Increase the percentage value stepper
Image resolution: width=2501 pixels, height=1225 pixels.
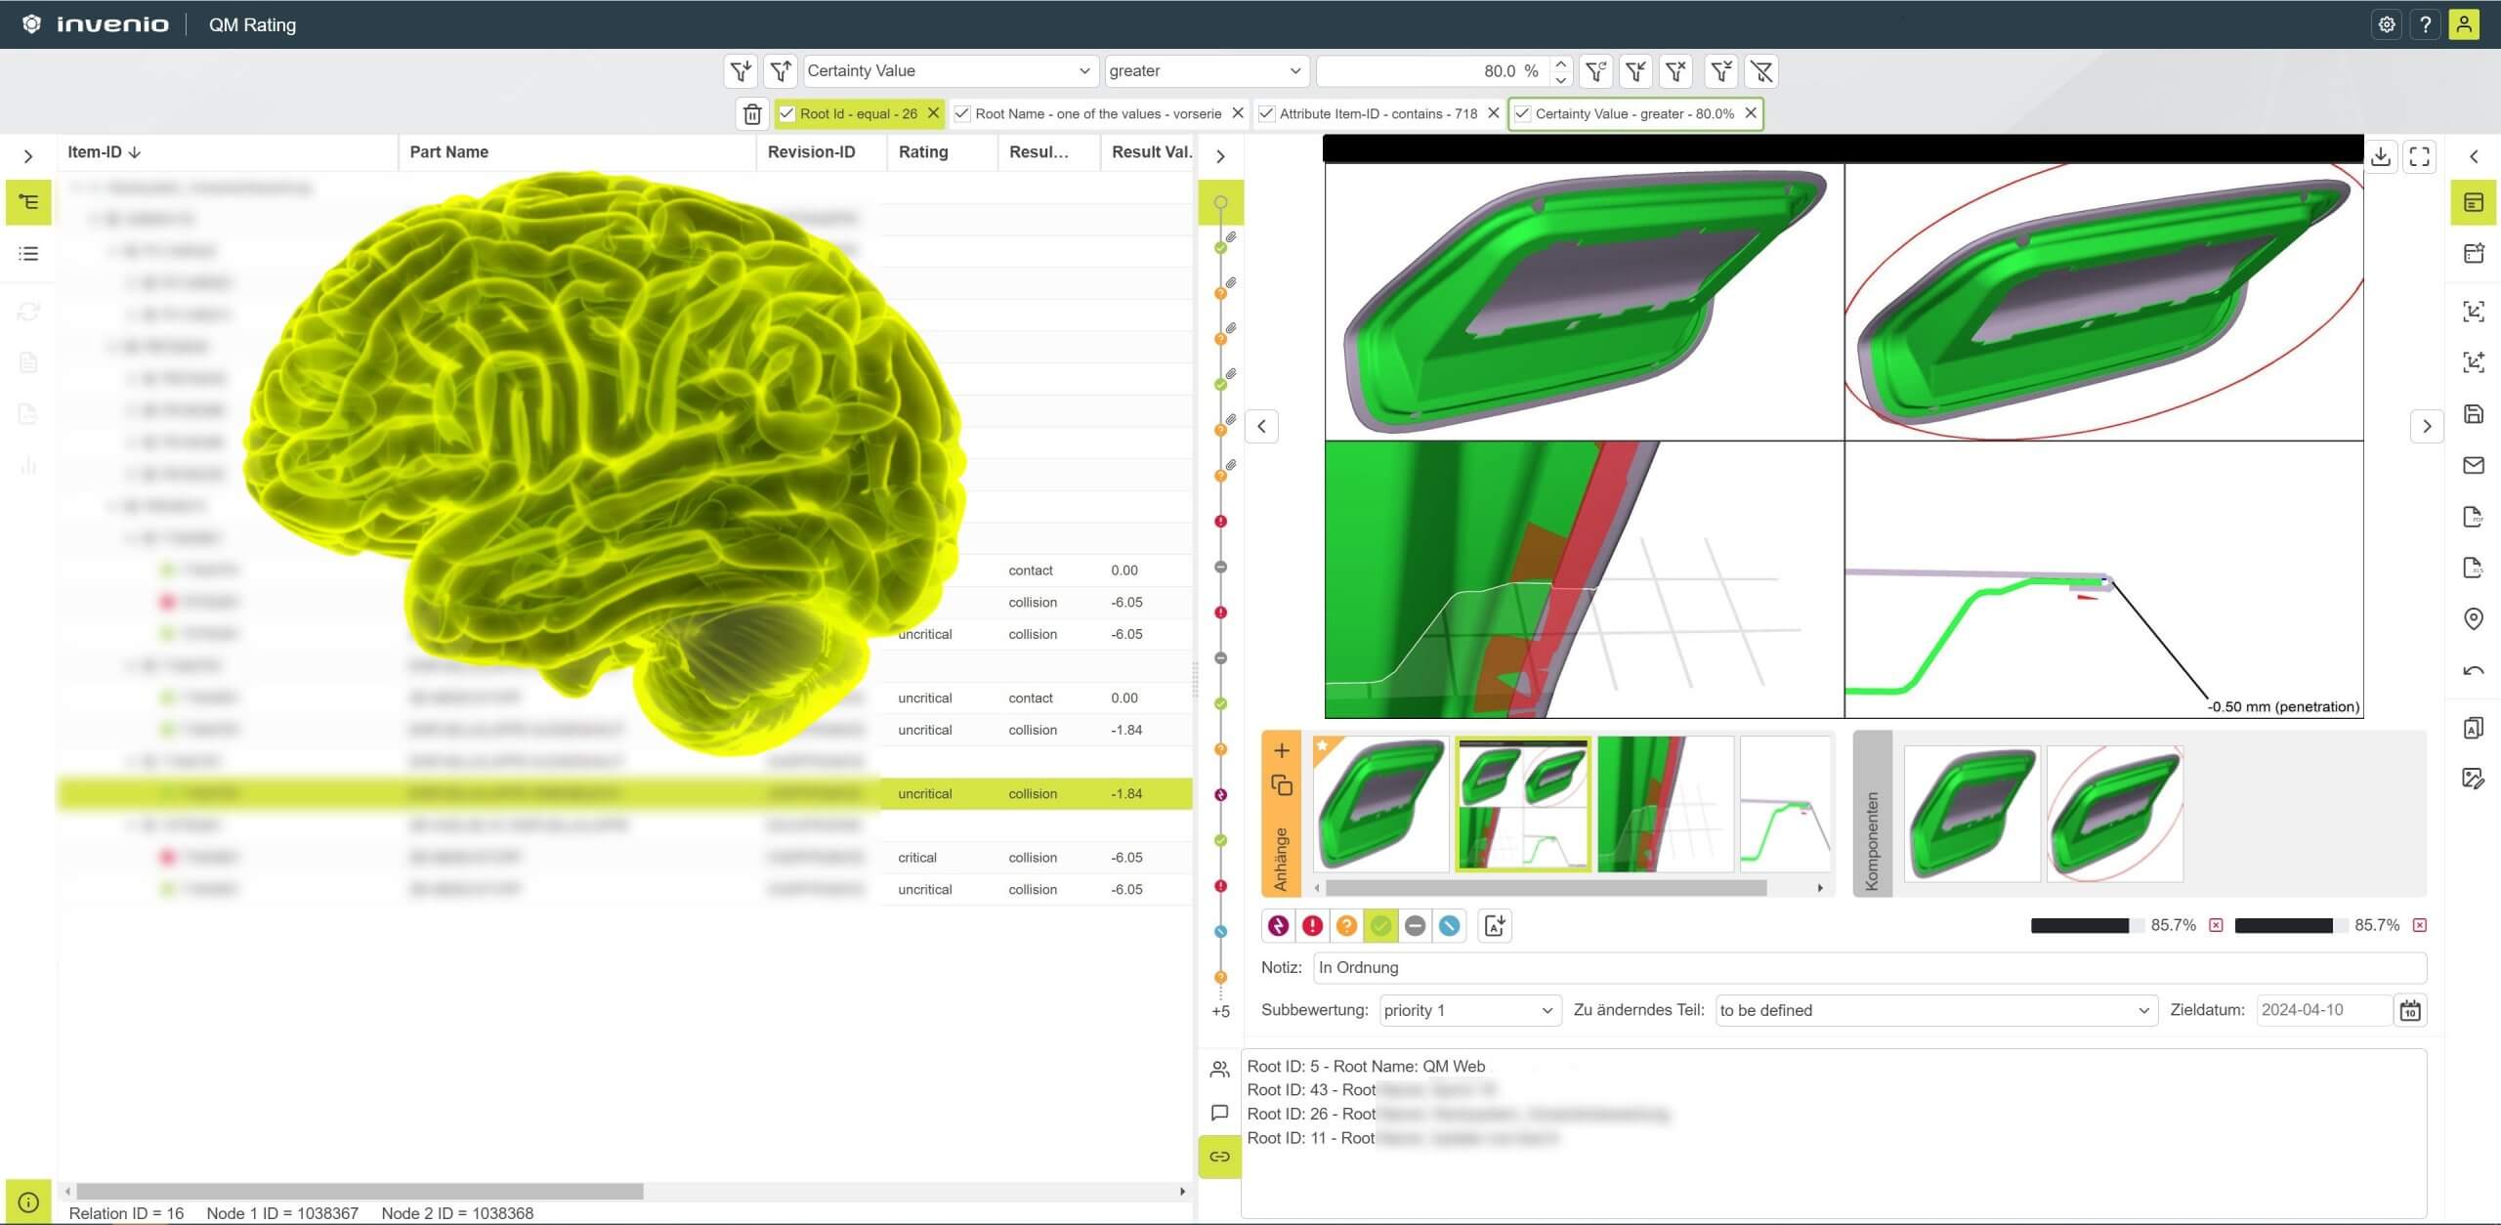point(1561,63)
